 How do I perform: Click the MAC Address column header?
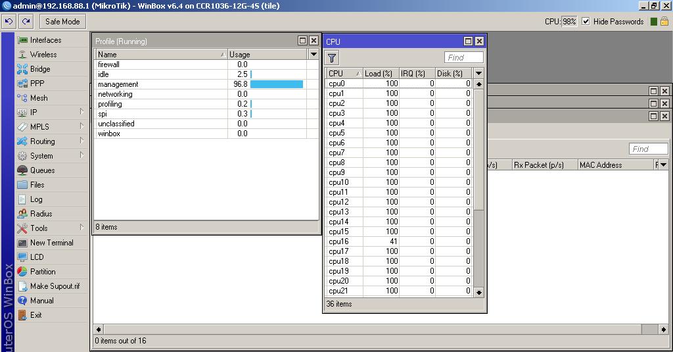[x=615, y=165]
